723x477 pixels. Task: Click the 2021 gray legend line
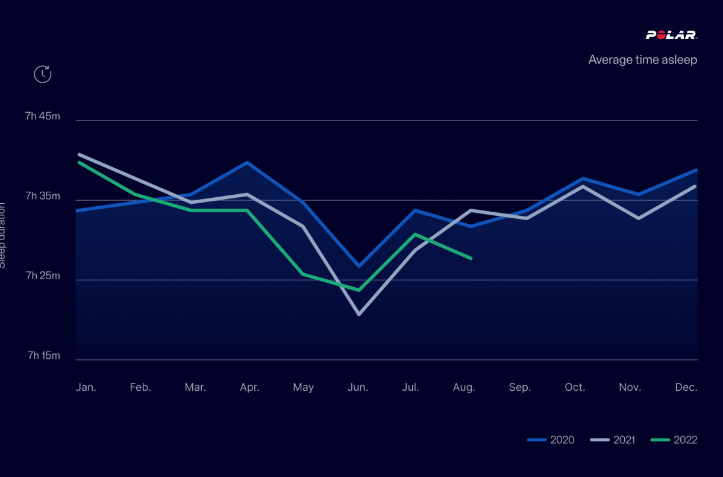(598, 440)
